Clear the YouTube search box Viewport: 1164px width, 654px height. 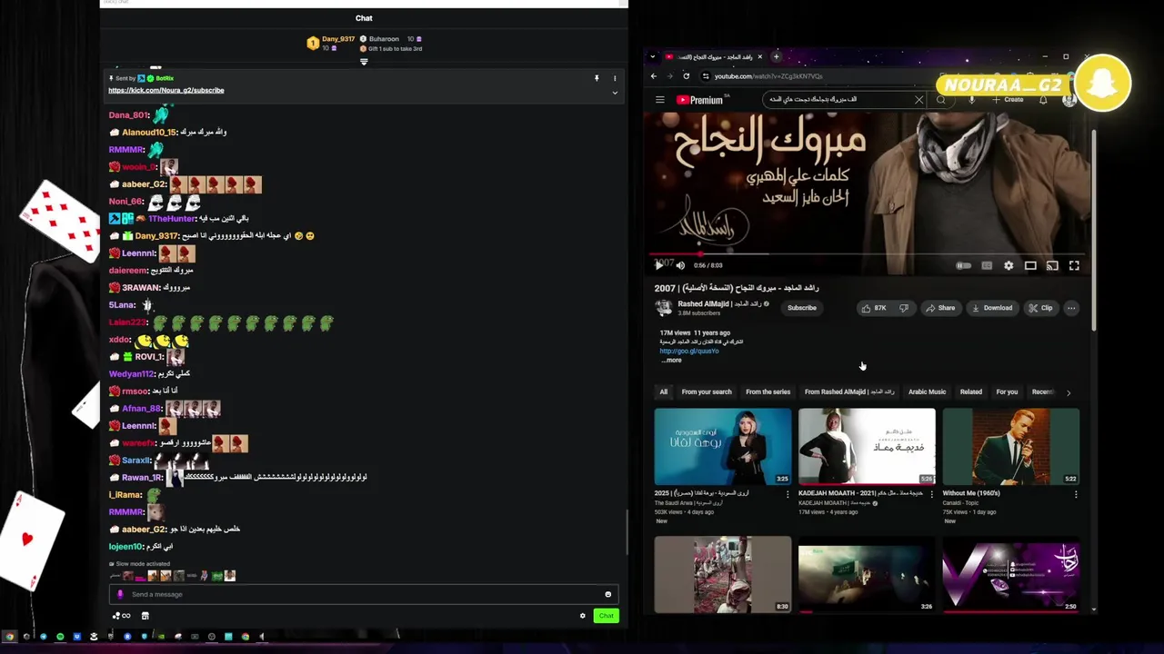[x=918, y=100]
